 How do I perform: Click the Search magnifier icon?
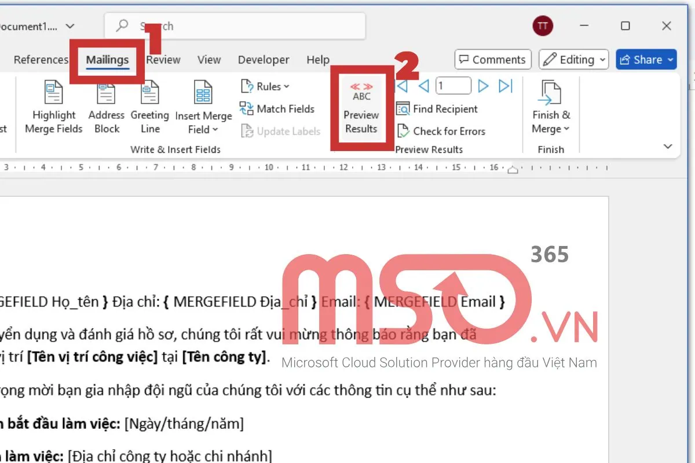click(122, 25)
